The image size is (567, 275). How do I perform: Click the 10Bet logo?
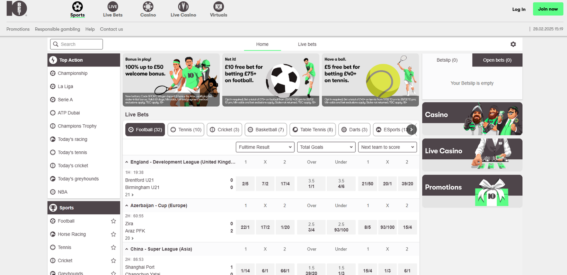17,8
